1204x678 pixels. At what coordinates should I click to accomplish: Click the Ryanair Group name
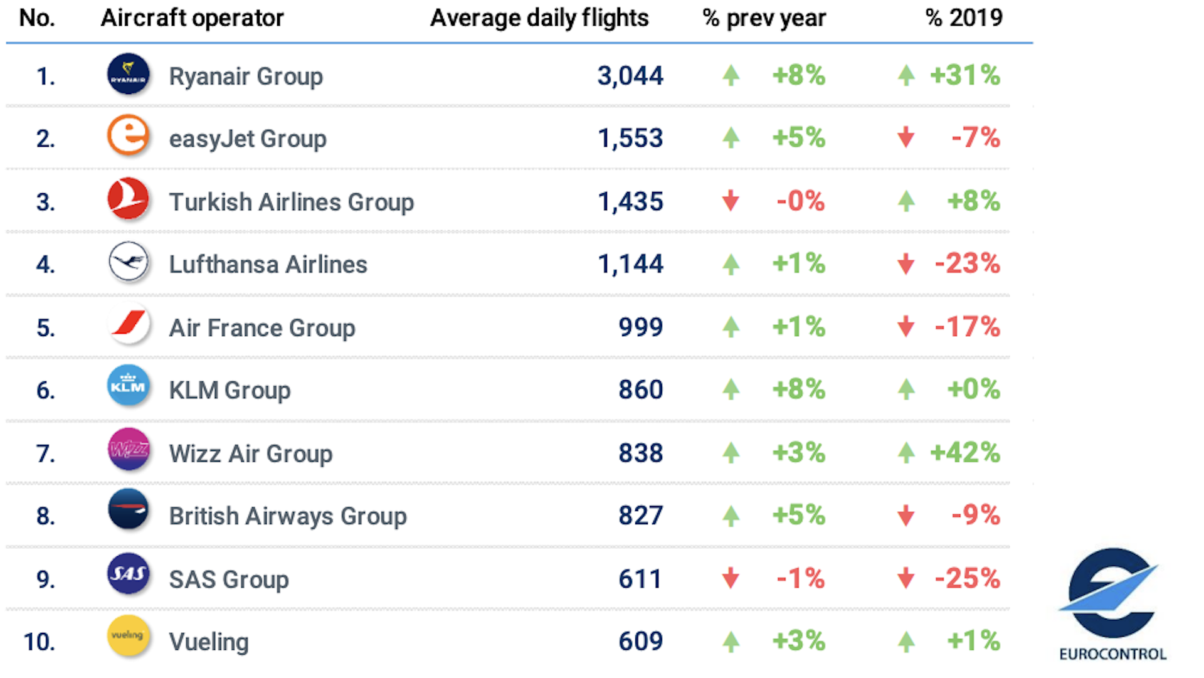[x=246, y=77]
